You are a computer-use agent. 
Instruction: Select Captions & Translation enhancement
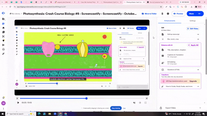coord(180,56)
